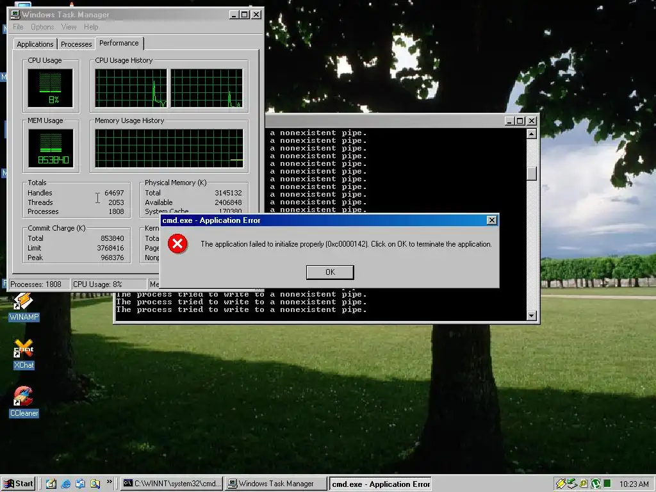This screenshot has height=492, width=656.
Task: Click the Task Manager CPU meter tray icon
Action: click(x=607, y=484)
